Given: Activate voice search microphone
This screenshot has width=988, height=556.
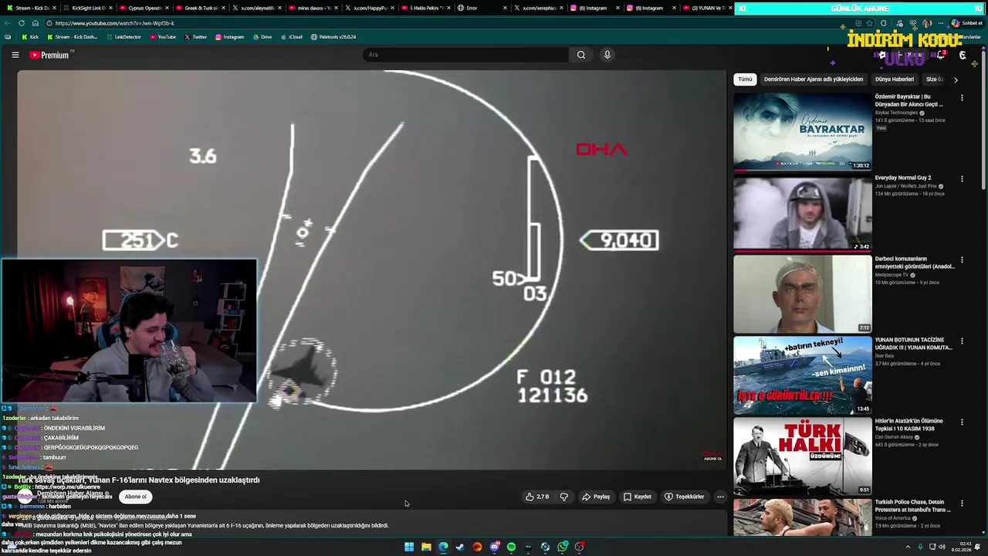Looking at the screenshot, I should [x=607, y=55].
